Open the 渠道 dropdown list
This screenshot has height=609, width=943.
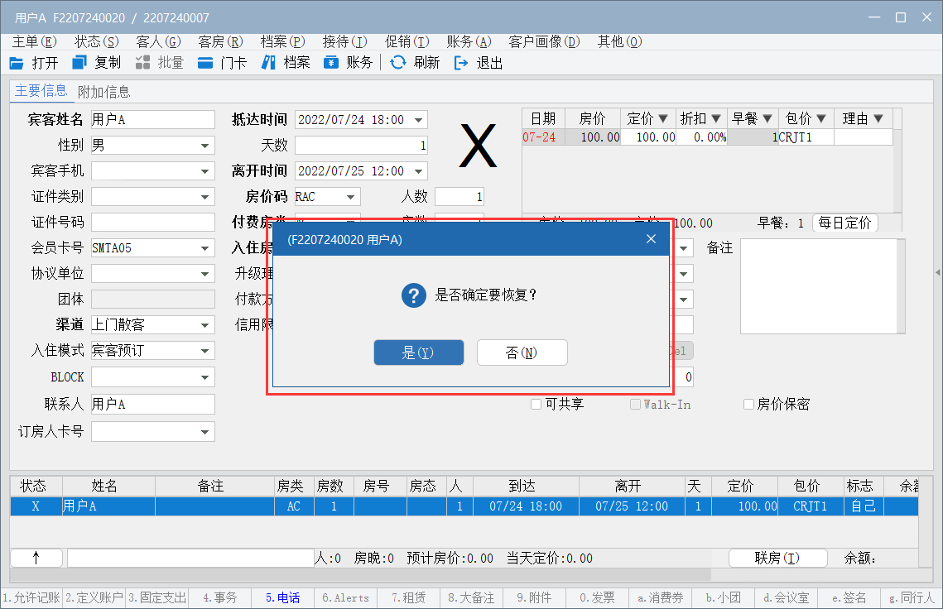[x=204, y=326]
